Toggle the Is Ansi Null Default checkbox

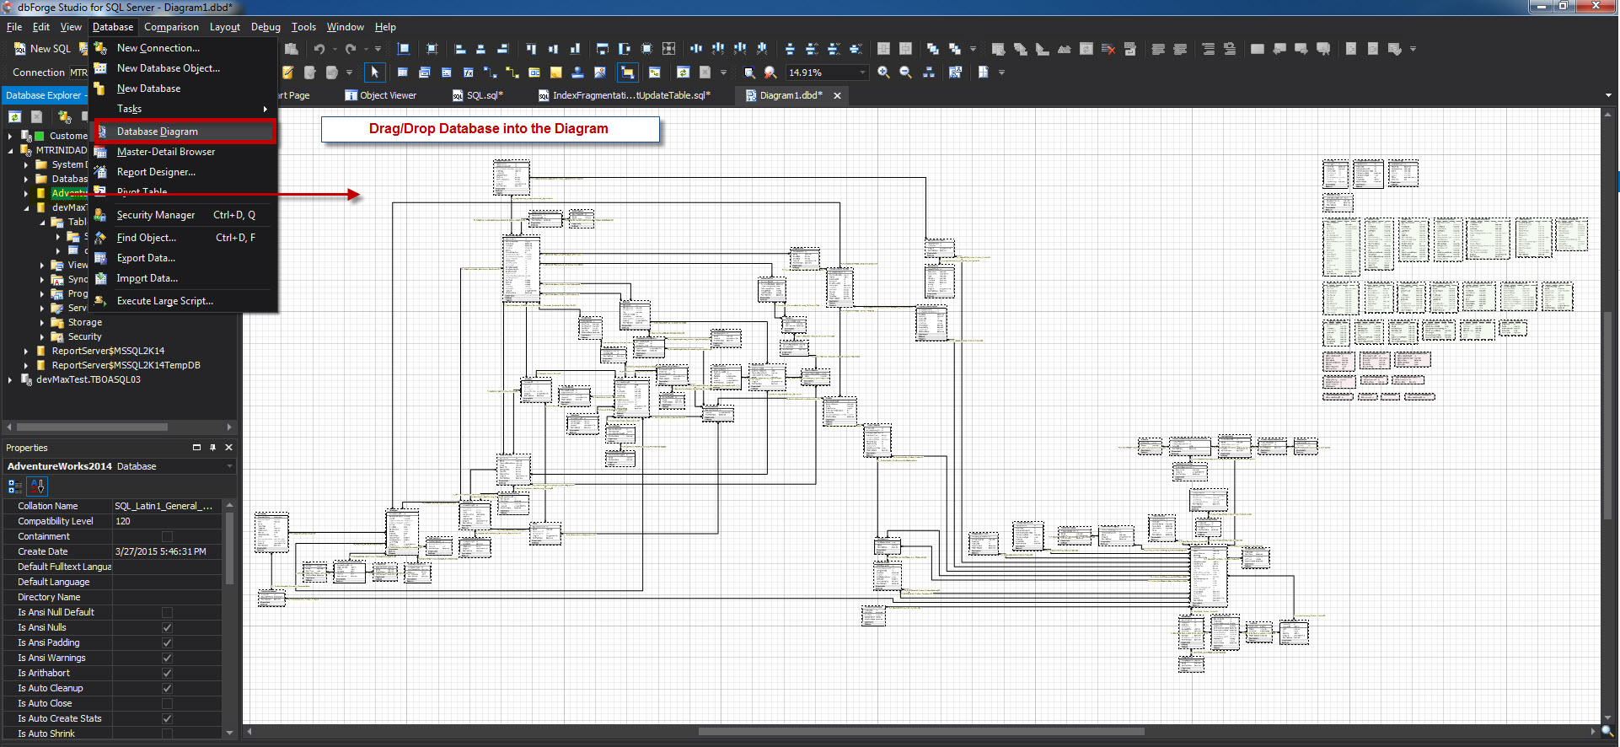point(167,612)
